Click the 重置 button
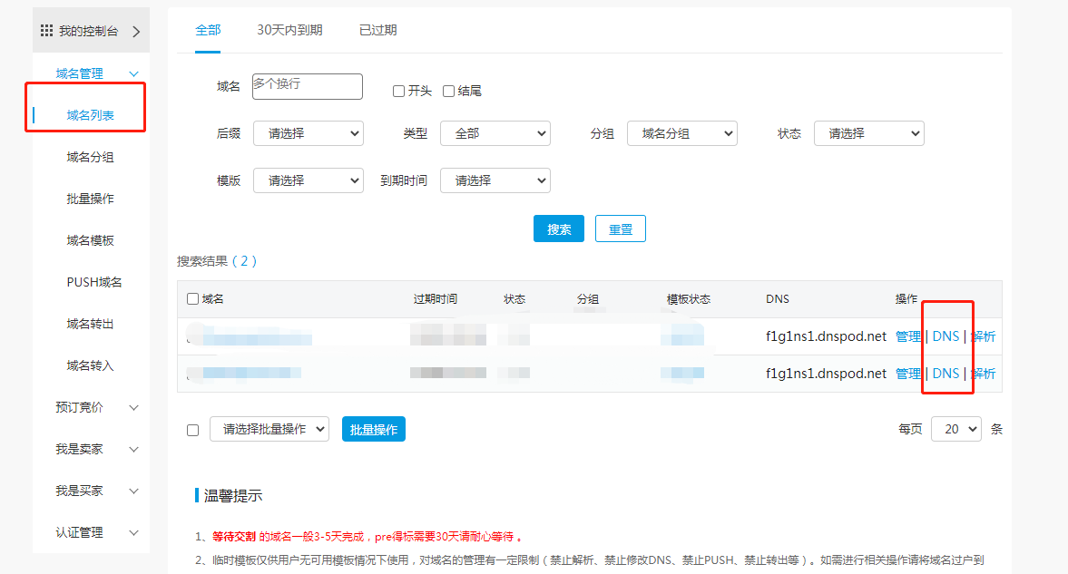This screenshot has height=574, width=1068. 621,229
